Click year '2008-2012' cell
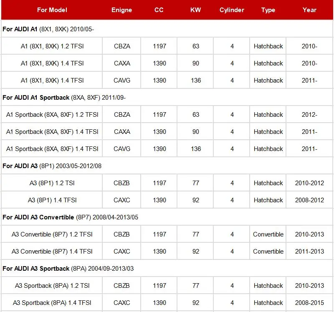This screenshot has height=312, width=334. click(x=309, y=200)
